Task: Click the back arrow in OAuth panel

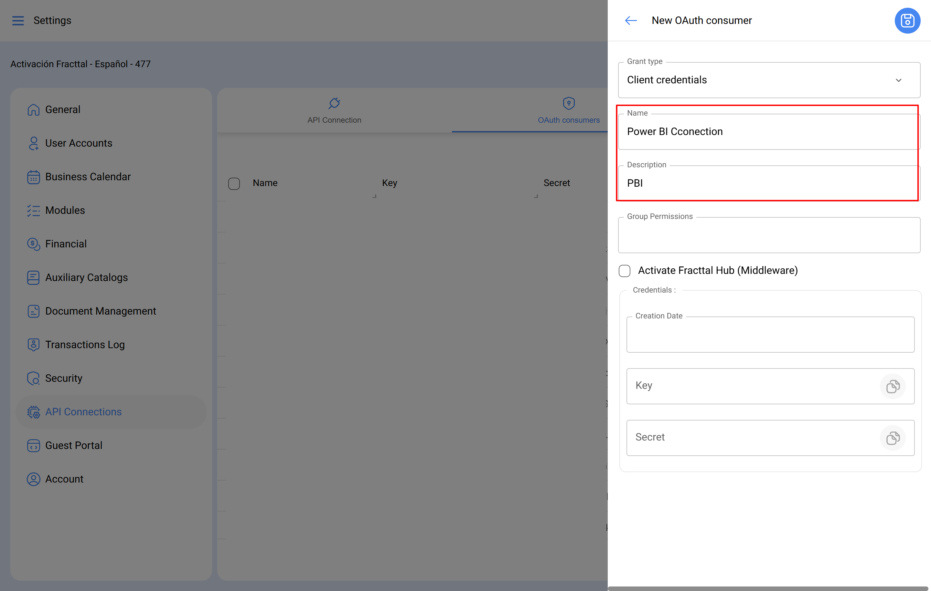Action: pos(631,20)
